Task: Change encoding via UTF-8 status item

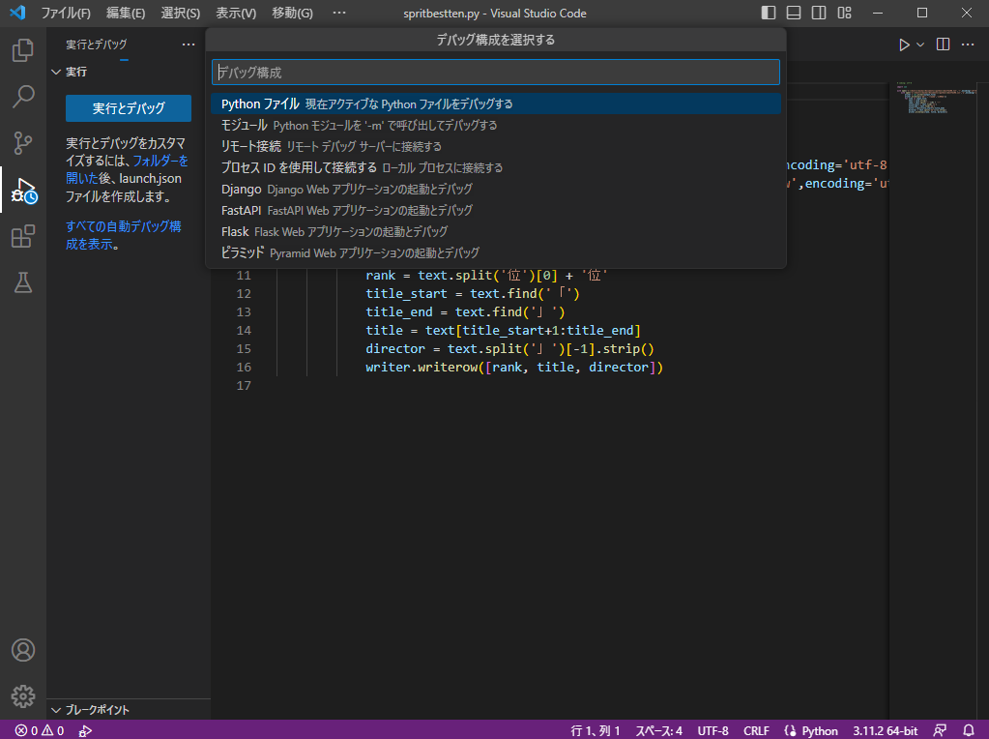Action: point(713,730)
